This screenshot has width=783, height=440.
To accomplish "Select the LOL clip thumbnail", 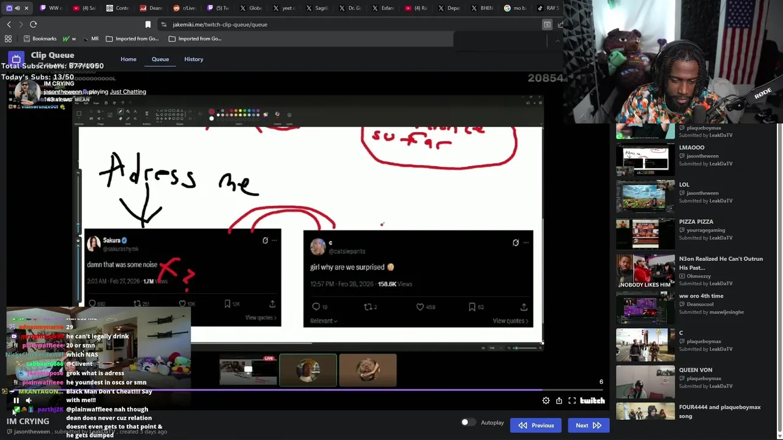I will coord(645,196).
